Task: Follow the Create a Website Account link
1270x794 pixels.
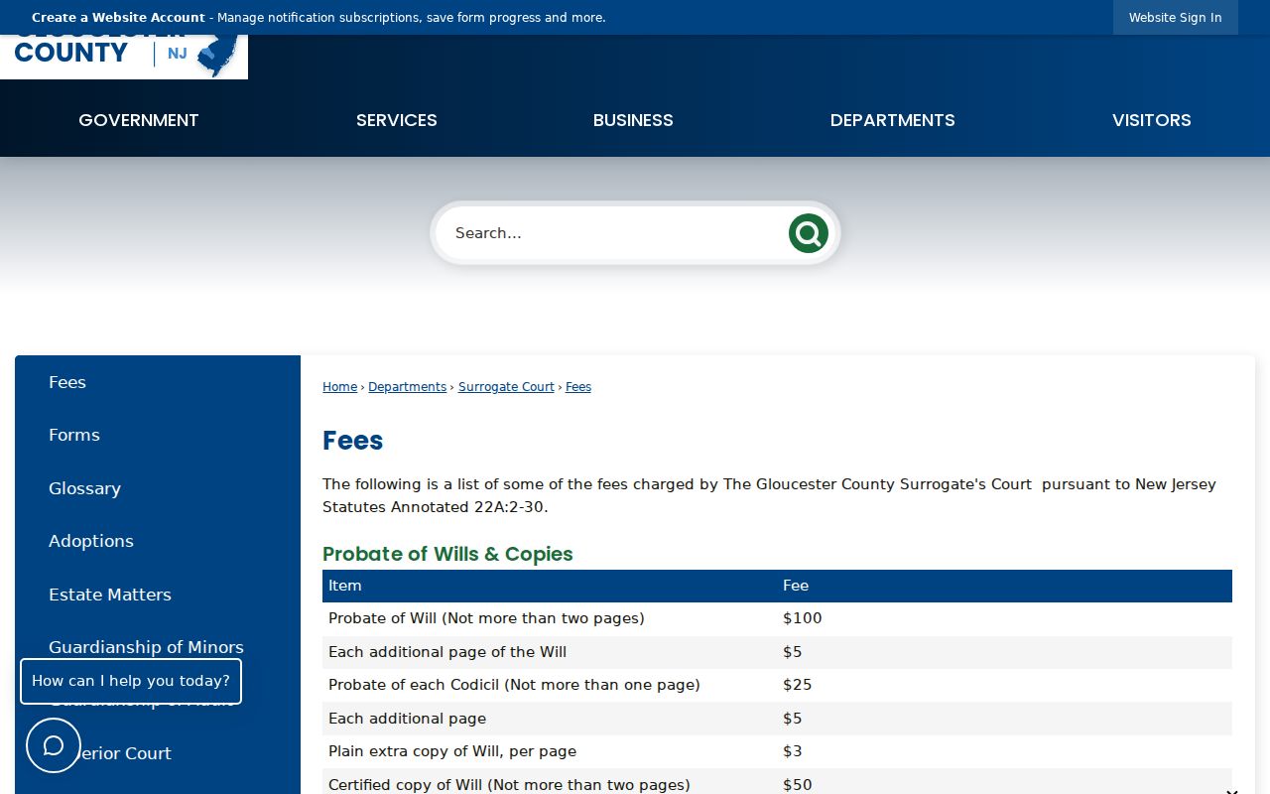Action: tap(118, 18)
